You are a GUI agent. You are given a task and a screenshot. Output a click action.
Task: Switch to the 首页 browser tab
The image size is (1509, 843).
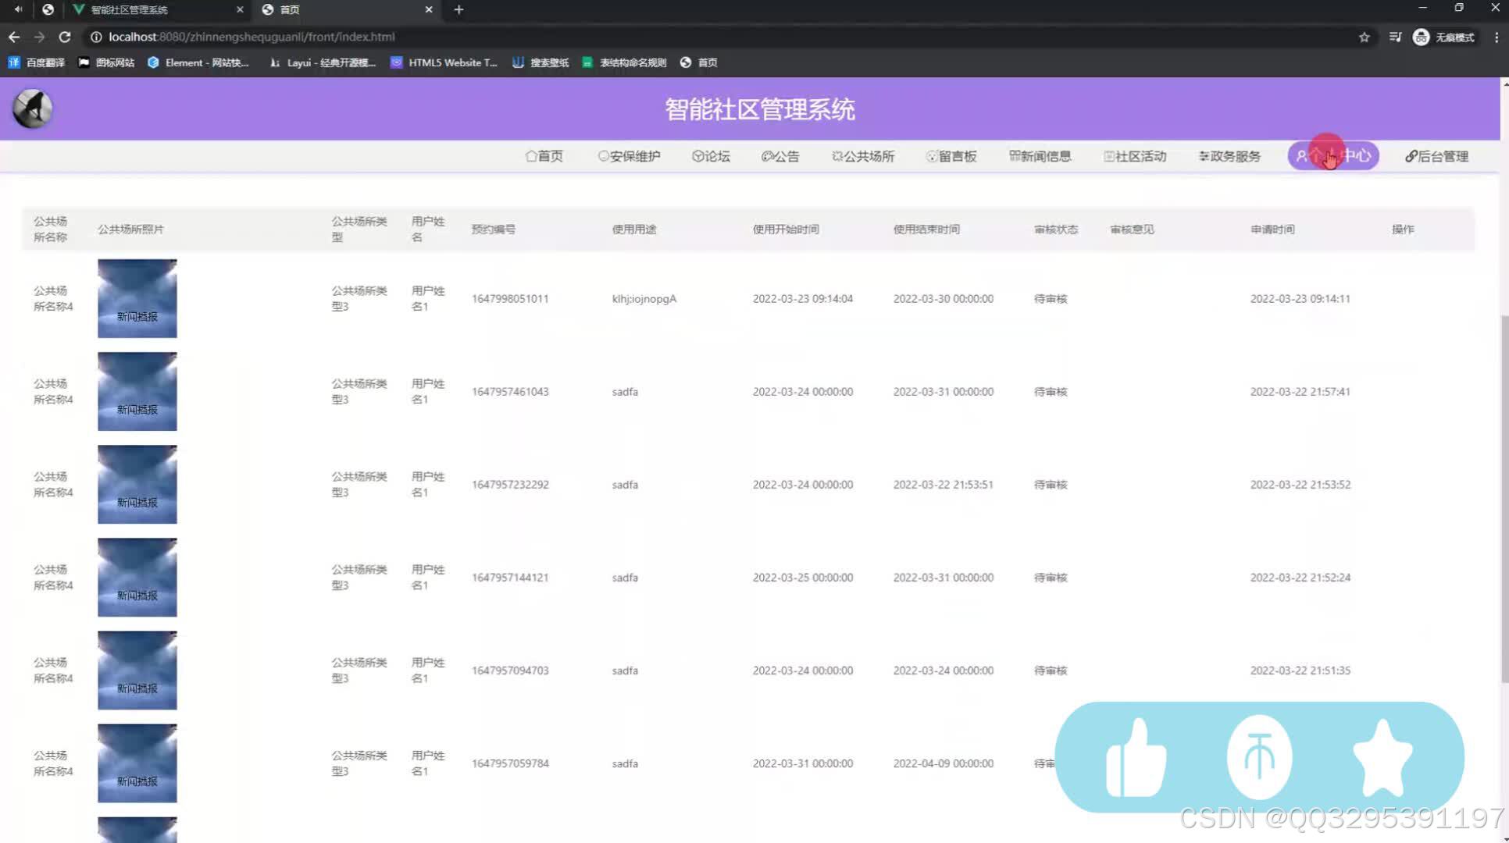[348, 9]
